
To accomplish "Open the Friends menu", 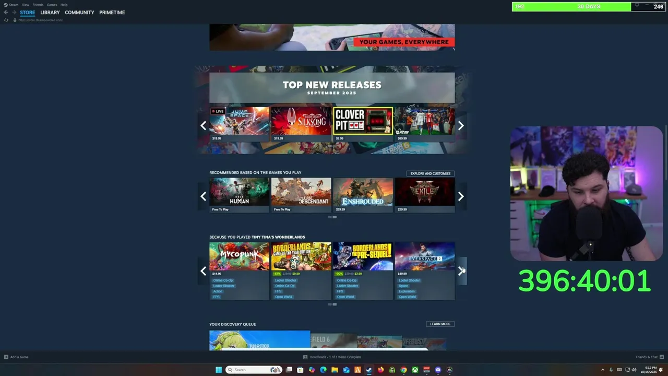I will point(38,5).
